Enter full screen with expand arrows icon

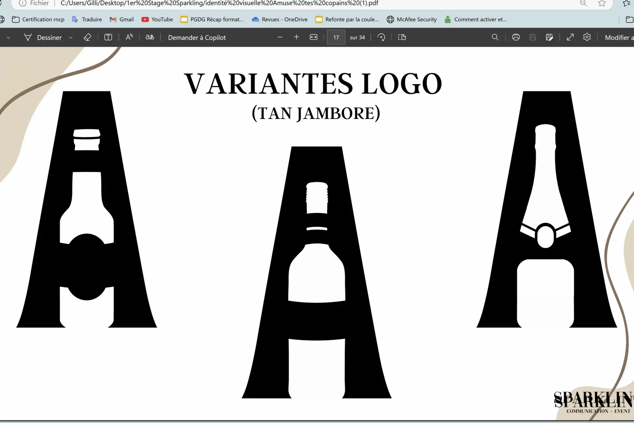pos(570,37)
